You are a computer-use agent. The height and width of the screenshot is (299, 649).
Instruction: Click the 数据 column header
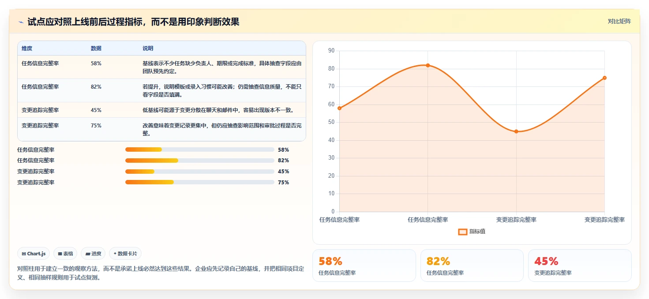pos(96,48)
